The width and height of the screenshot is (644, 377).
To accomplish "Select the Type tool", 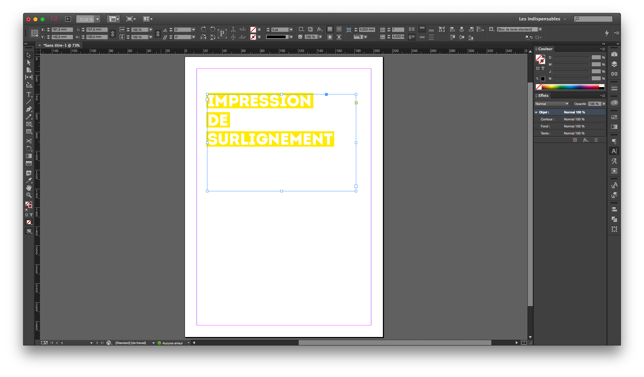I will point(29,94).
